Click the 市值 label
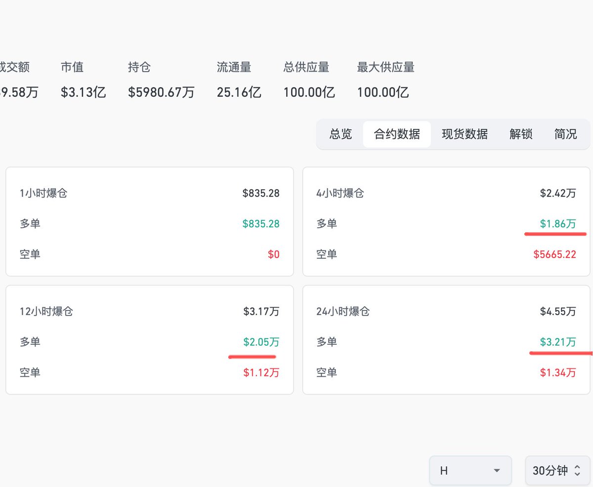 click(x=72, y=67)
